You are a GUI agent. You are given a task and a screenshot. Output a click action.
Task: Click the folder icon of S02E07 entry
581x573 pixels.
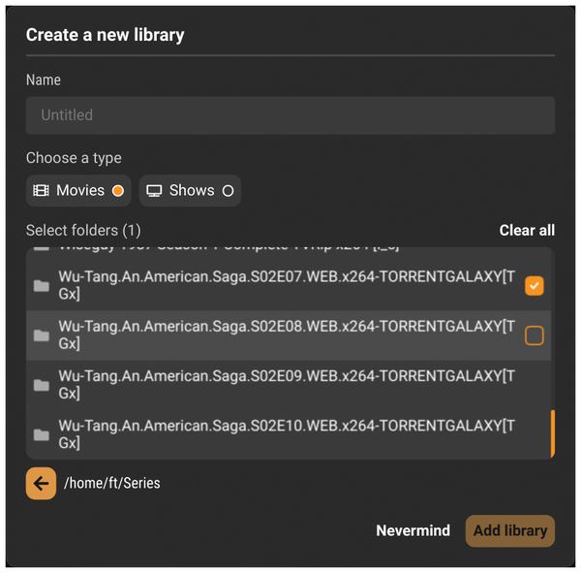pos(41,285)
